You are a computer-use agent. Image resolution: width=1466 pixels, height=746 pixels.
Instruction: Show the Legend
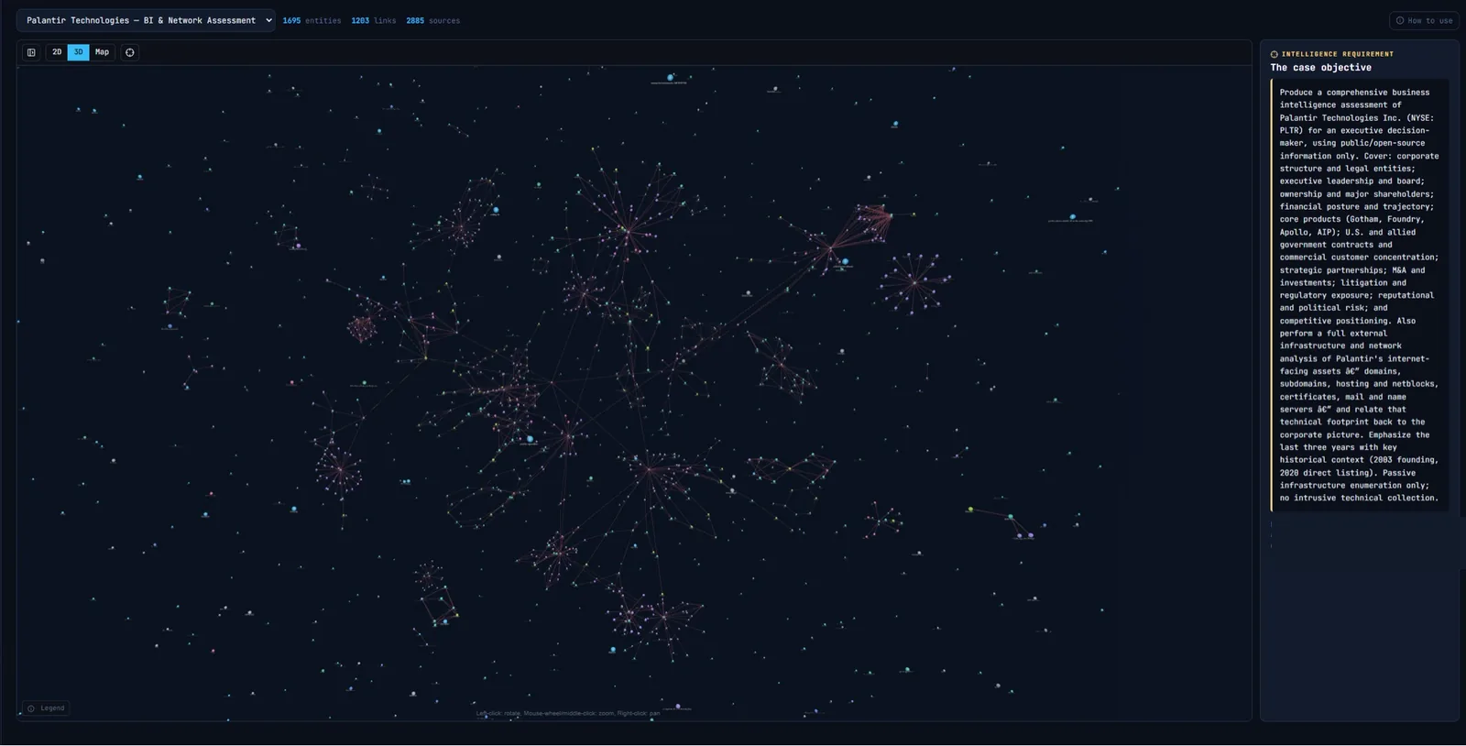coord(46,708)
